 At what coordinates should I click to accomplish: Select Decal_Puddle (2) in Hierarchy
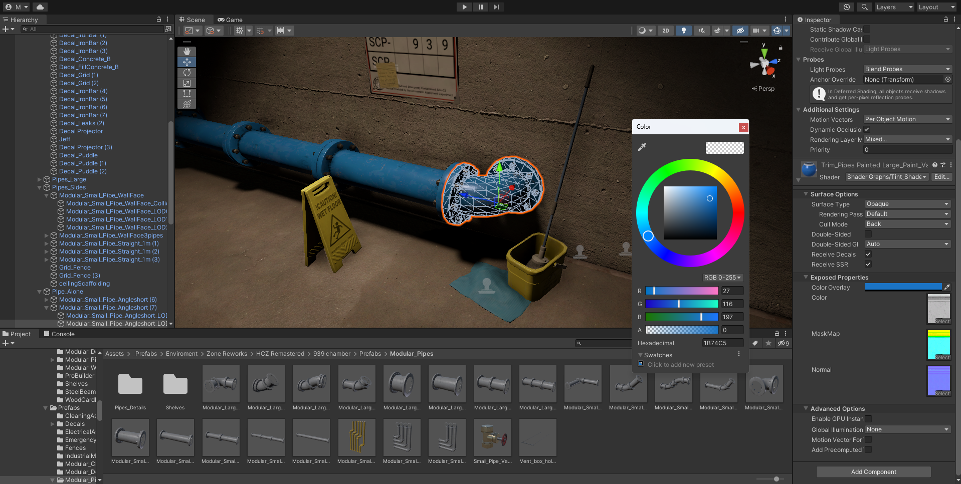pos(83,171)
